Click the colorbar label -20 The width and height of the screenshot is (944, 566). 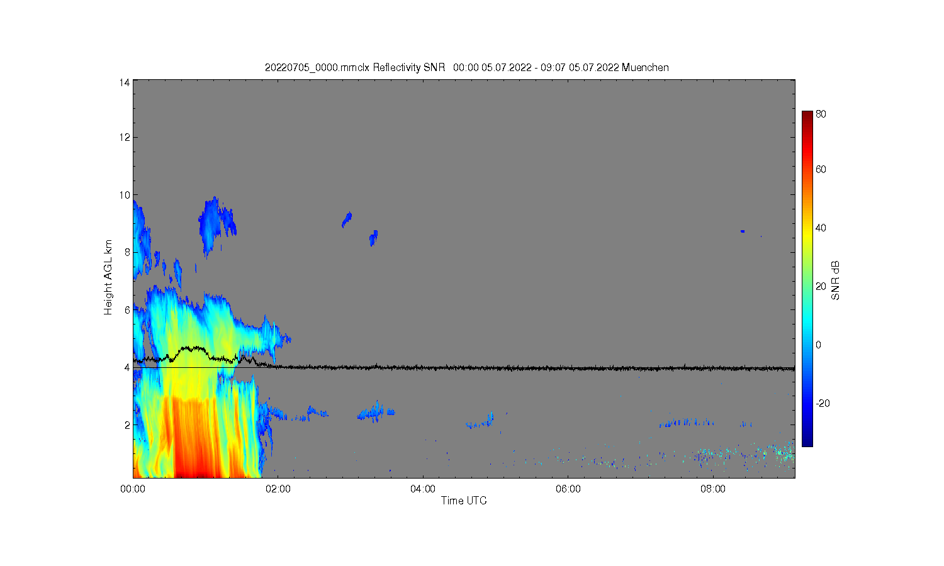click(823, 403)
